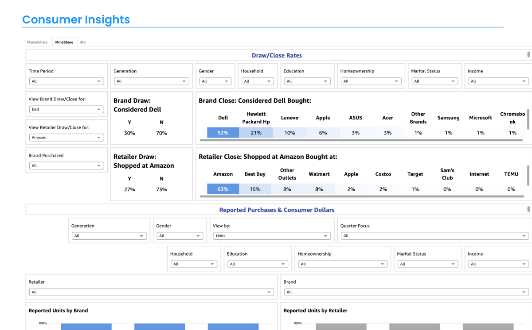Open the 4Ps tab

point(83,42)
